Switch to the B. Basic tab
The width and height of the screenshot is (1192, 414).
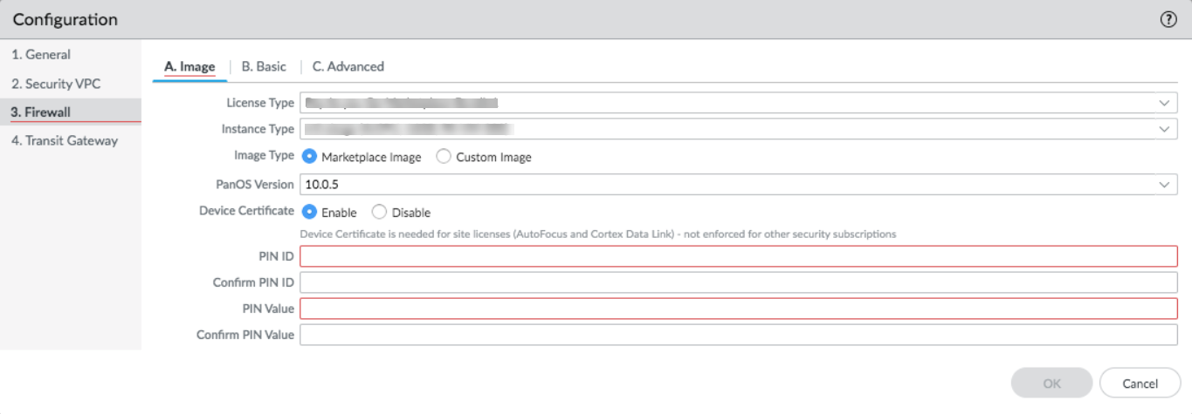pyautogui.click(x=264, y=66)
